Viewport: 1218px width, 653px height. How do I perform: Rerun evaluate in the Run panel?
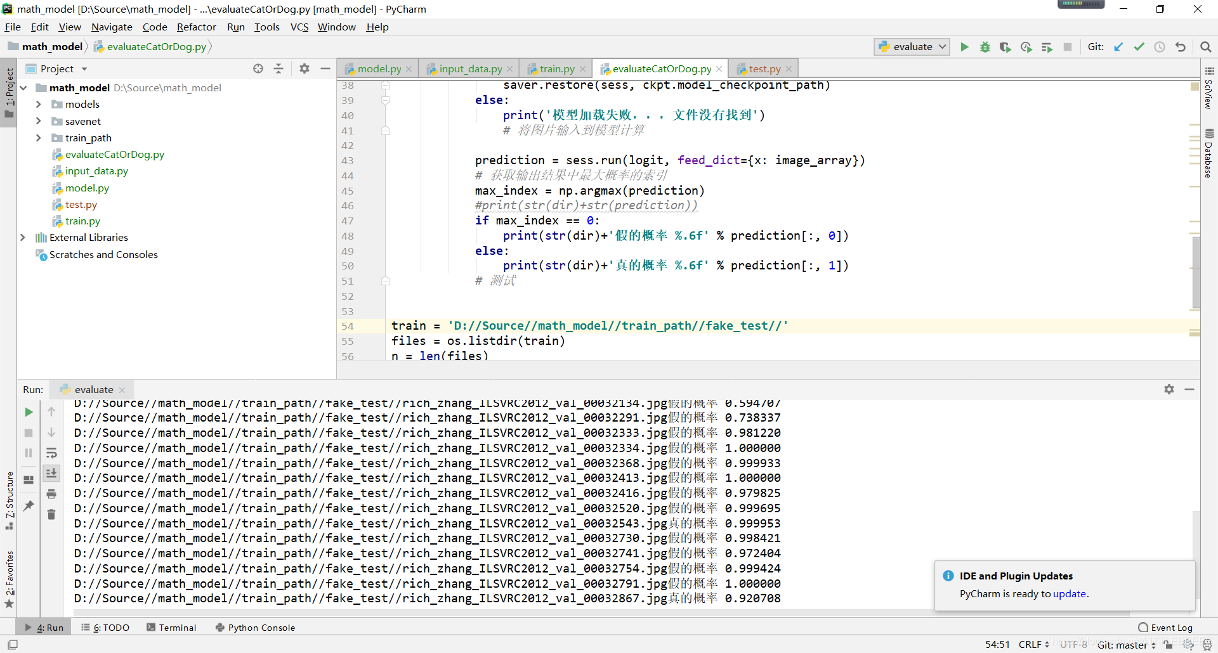coord(29,412)
